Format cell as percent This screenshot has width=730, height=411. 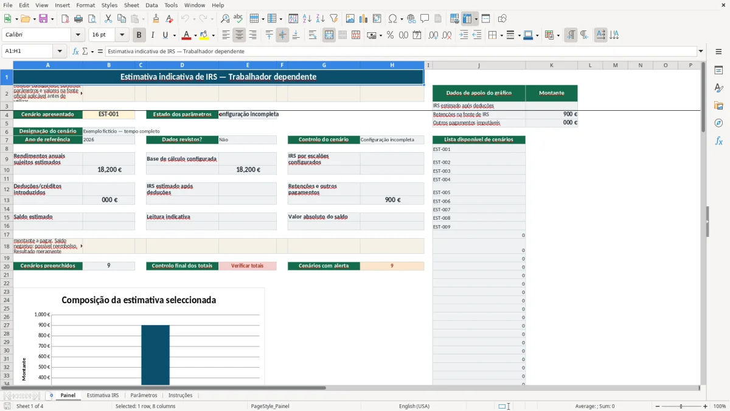click(391, 35)
